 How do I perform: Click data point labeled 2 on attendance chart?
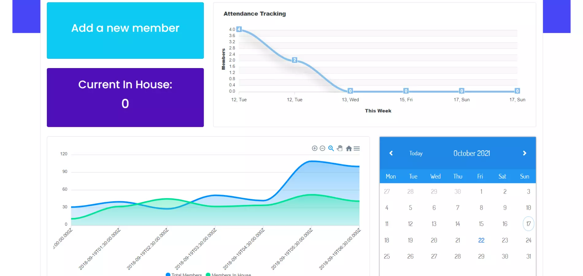295,60
